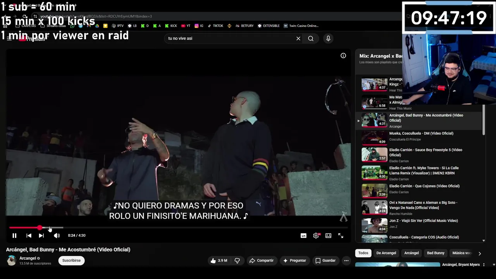This screenshot has height=279, width=496.
Task: Click the video info card icon
Action: point(343,56)
